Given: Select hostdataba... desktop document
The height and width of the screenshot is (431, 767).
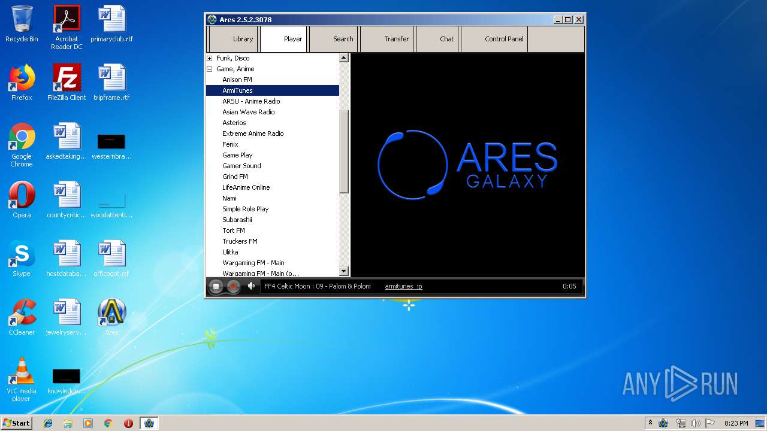Looking at the screenshot, I should click(67, 259).
